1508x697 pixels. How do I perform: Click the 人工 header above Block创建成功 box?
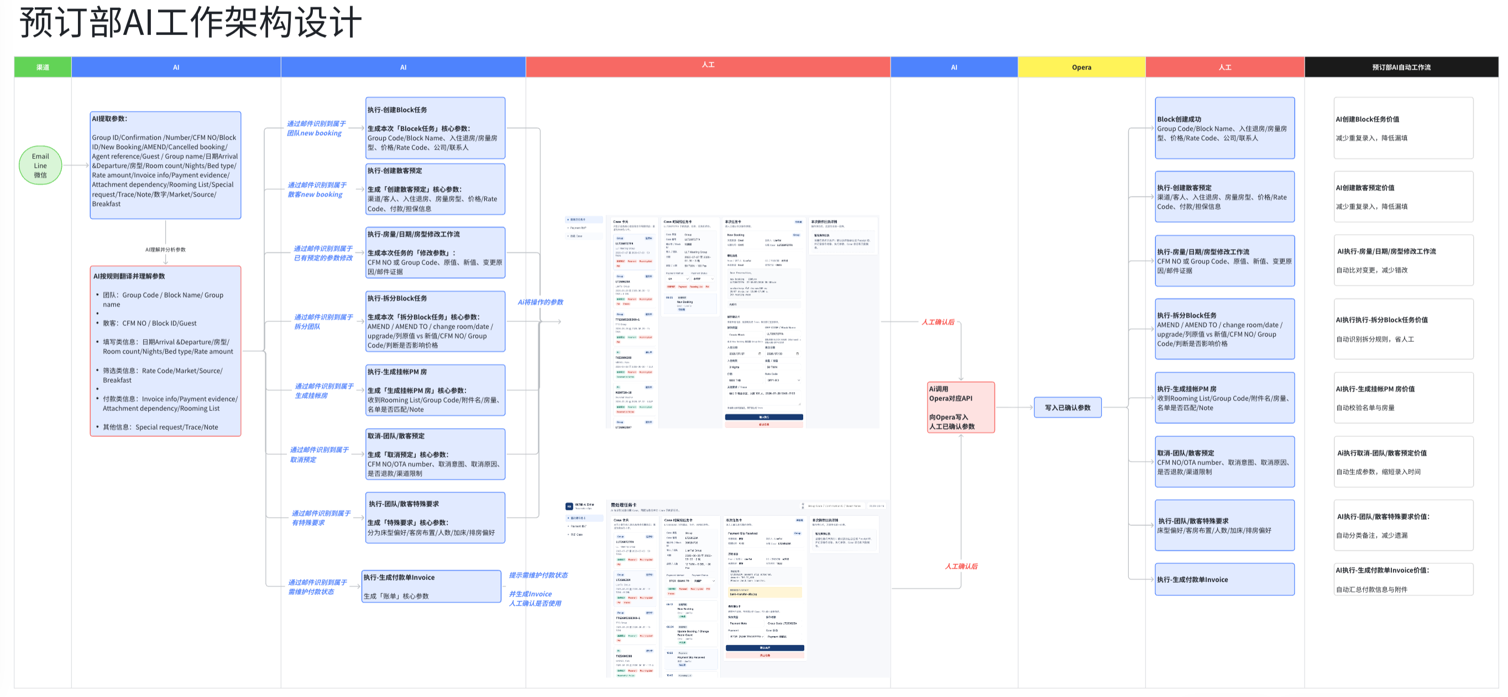click(x=1225, y=67)
